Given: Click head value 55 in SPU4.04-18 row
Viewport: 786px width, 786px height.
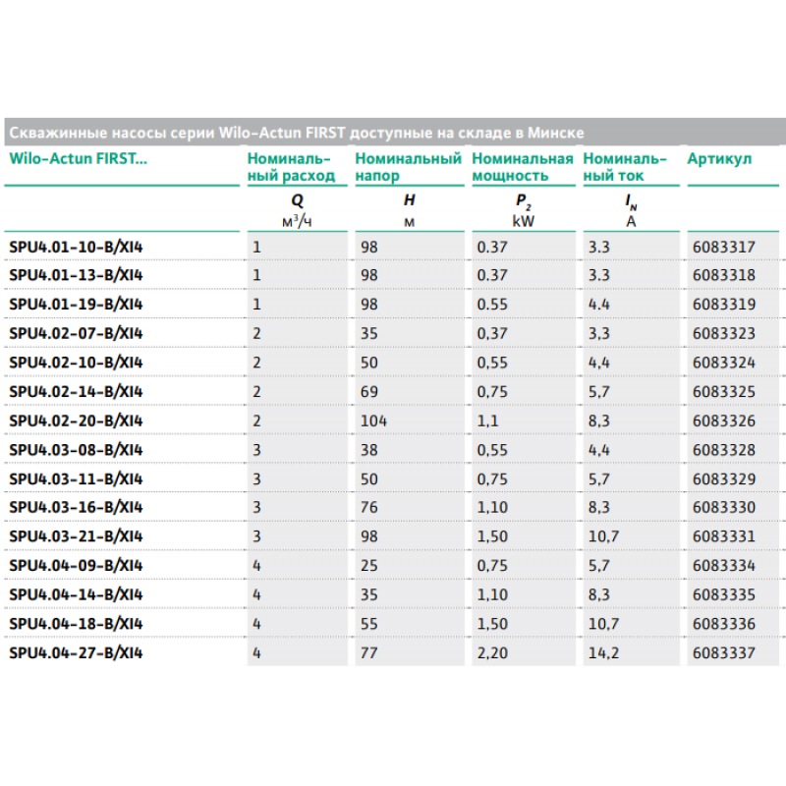Looking at the screenshot, I should (369, 624).
